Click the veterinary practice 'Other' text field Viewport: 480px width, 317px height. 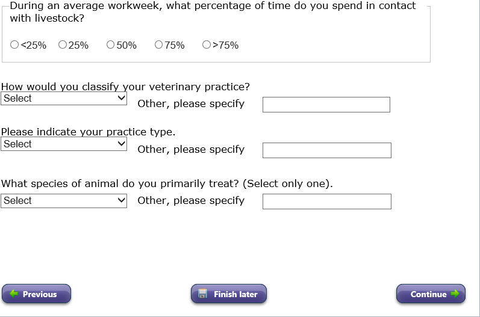click(x=326, y=105)
